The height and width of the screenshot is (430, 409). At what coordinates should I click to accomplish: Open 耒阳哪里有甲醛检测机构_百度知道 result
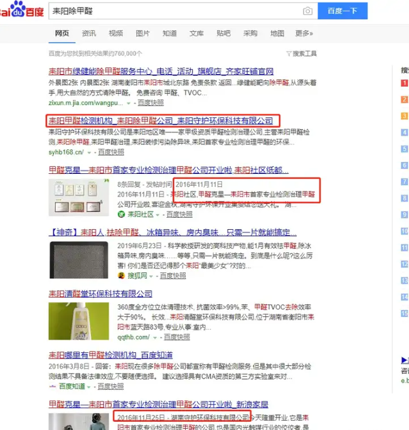click(x=110, y=355)
